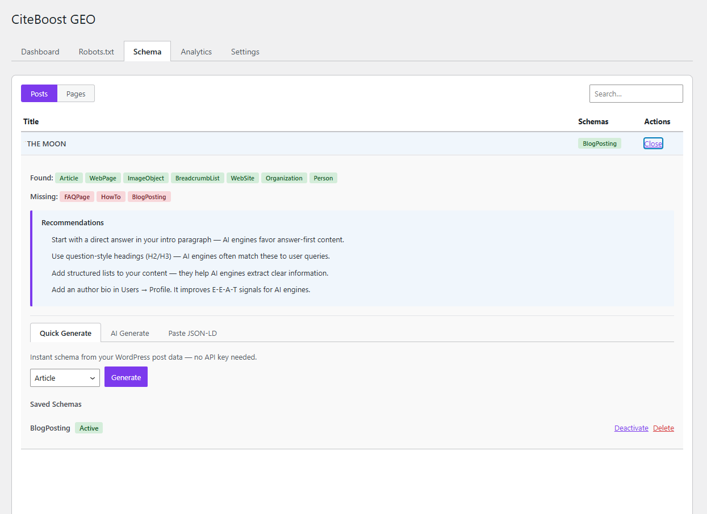Click the search input field
The width and height of the screenshot is (707, 514).
pos(636,93)
